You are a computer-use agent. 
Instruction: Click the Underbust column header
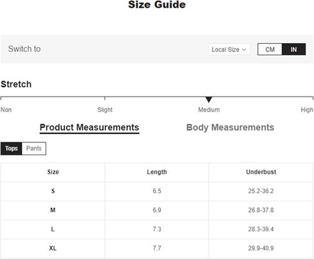261,172
